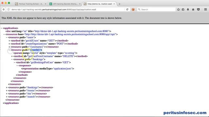Close the Peritus Training School tab
The width and height of the screenshot is (209, 117).
tap(45, 4)
